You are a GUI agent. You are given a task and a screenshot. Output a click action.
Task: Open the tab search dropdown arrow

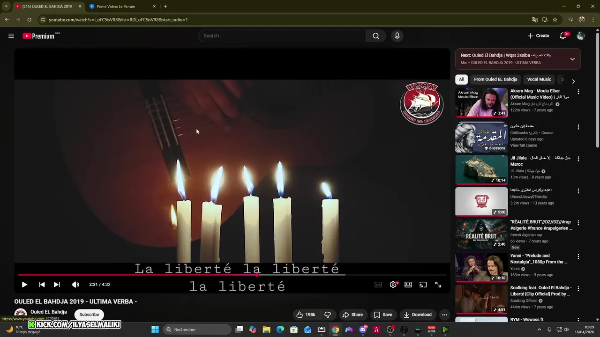click(x=6, y=7)
